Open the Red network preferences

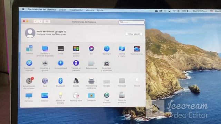click(x=45, y=81)
